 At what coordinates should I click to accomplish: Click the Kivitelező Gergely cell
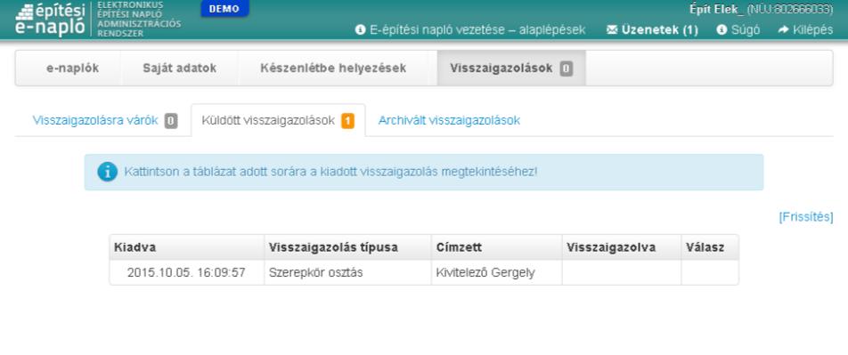pyautogui.click(x=496, y=273)
